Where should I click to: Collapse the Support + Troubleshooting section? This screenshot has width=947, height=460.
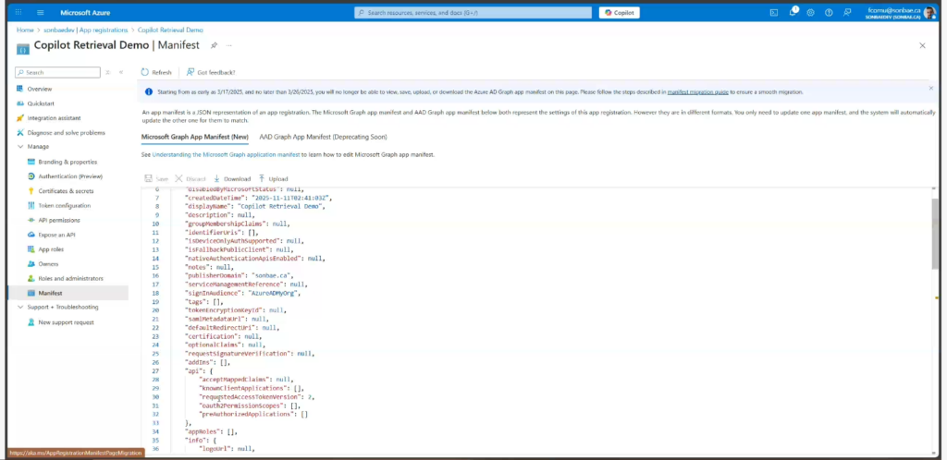point(20,307)
